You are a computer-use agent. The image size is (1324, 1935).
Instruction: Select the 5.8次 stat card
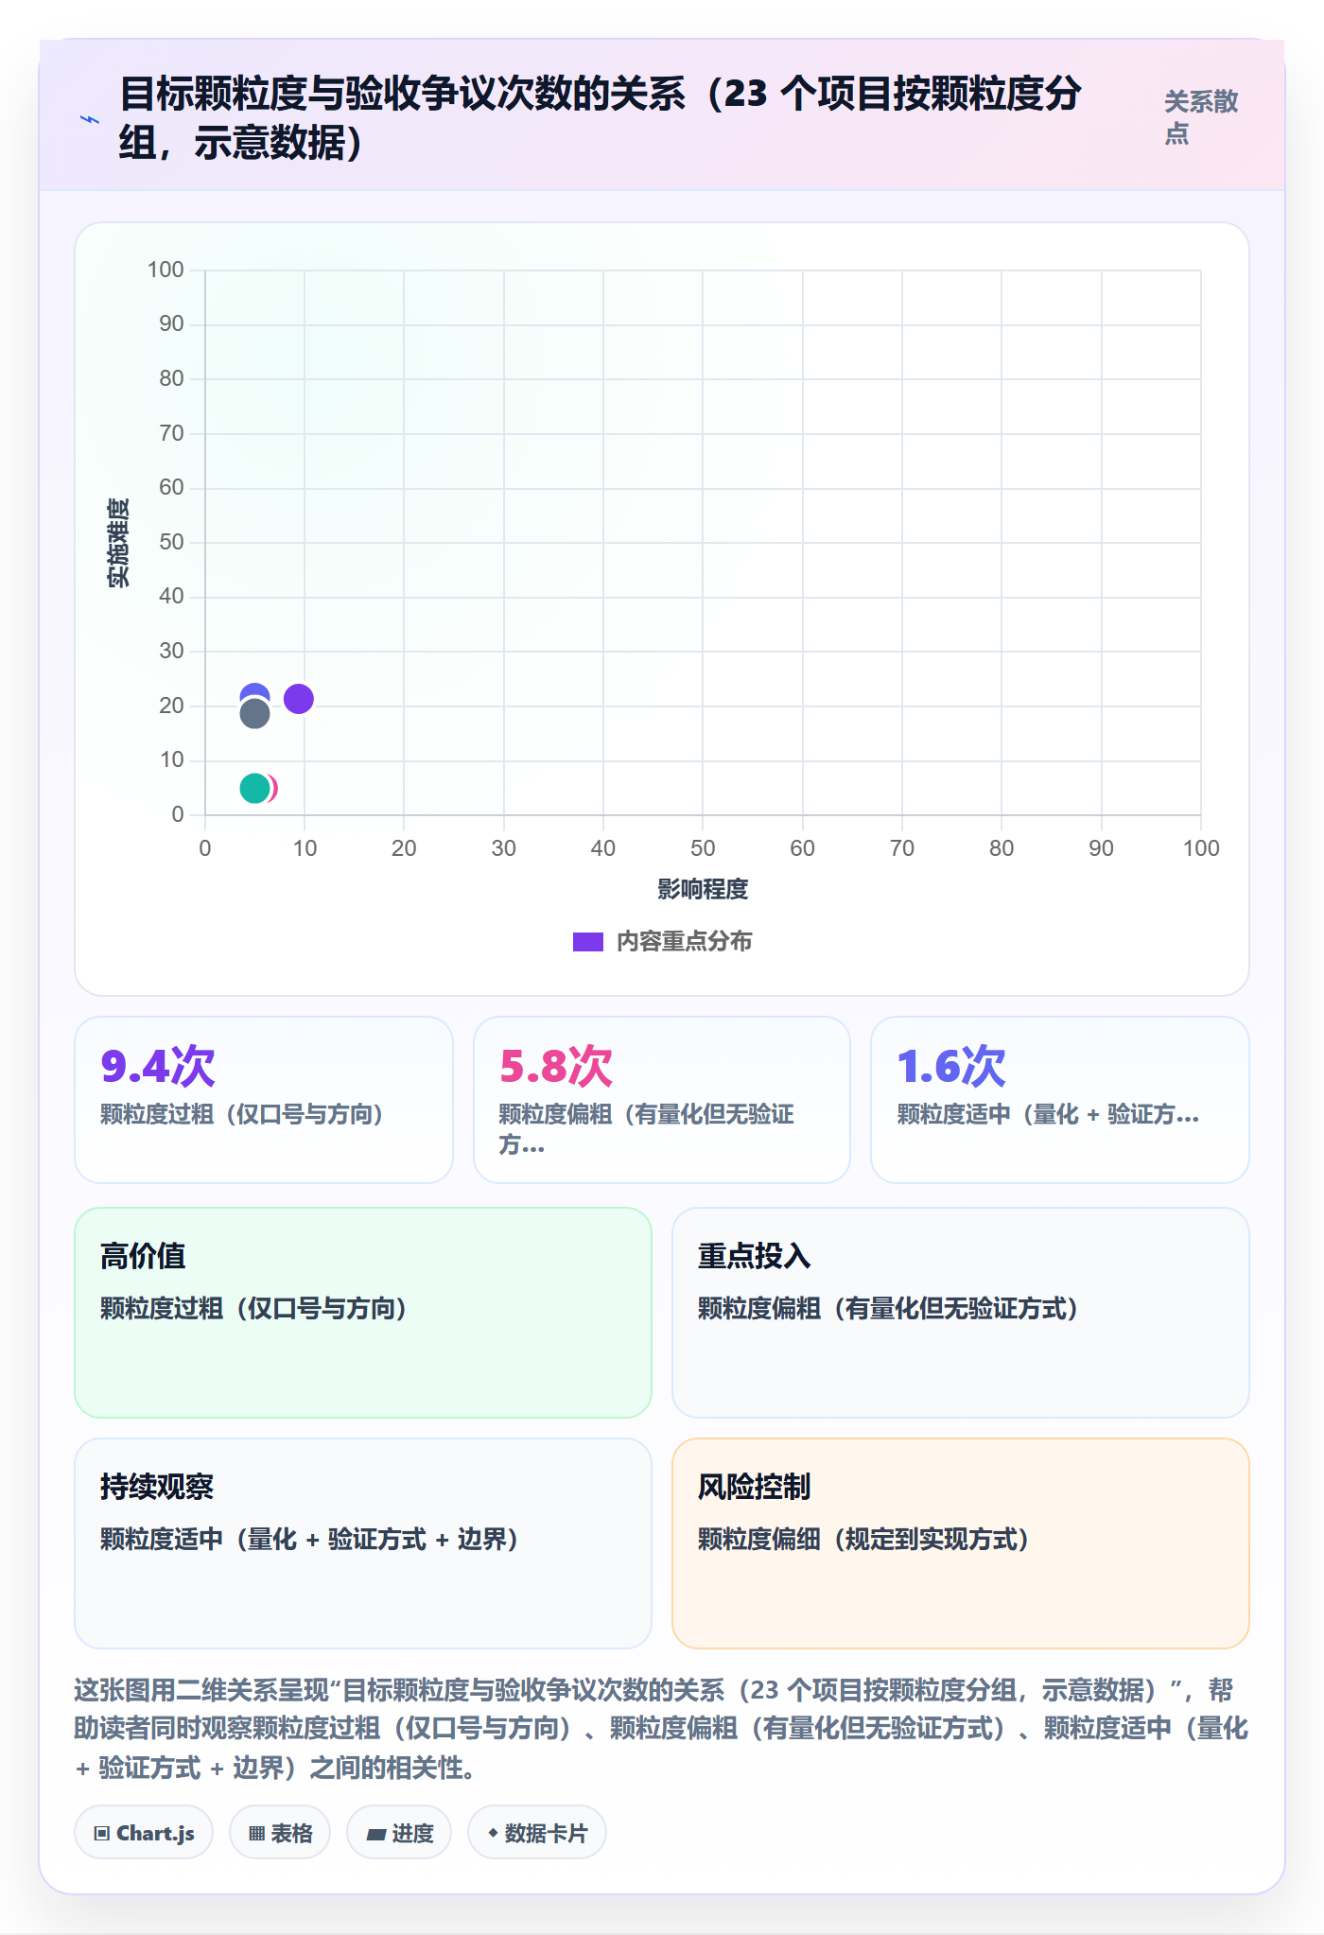(662, 1100)
